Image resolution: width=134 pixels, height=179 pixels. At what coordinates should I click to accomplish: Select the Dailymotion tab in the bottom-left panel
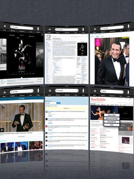(x=22, y=95)
